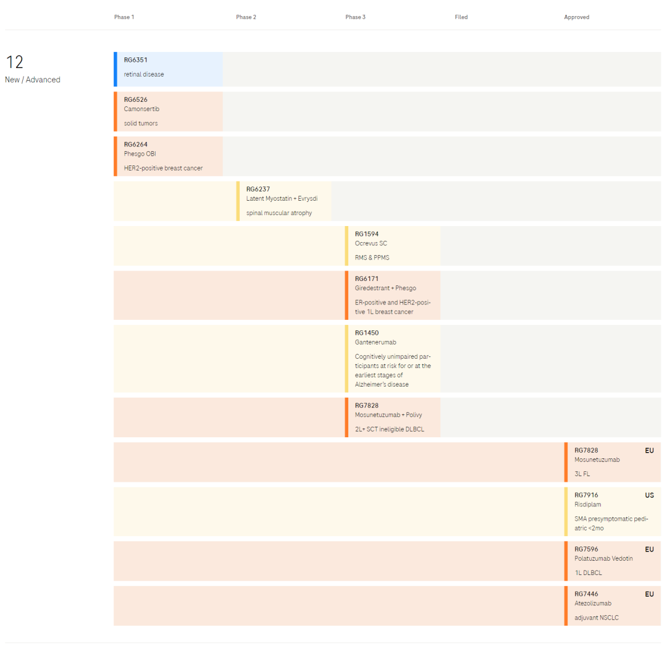Click the Phase 2 column header
Image resolution: width=667 pixels, height=646 pixels.
[246, 17]
